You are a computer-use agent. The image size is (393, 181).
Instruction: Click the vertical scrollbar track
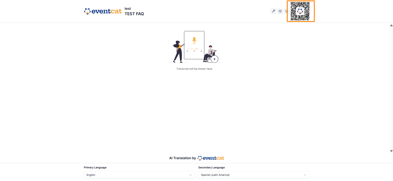tap(391, 88)
